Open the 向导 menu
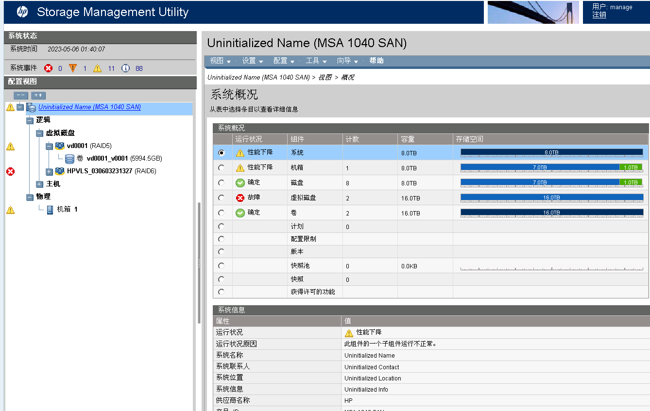650x411 pixels. (x=348, y=61)
